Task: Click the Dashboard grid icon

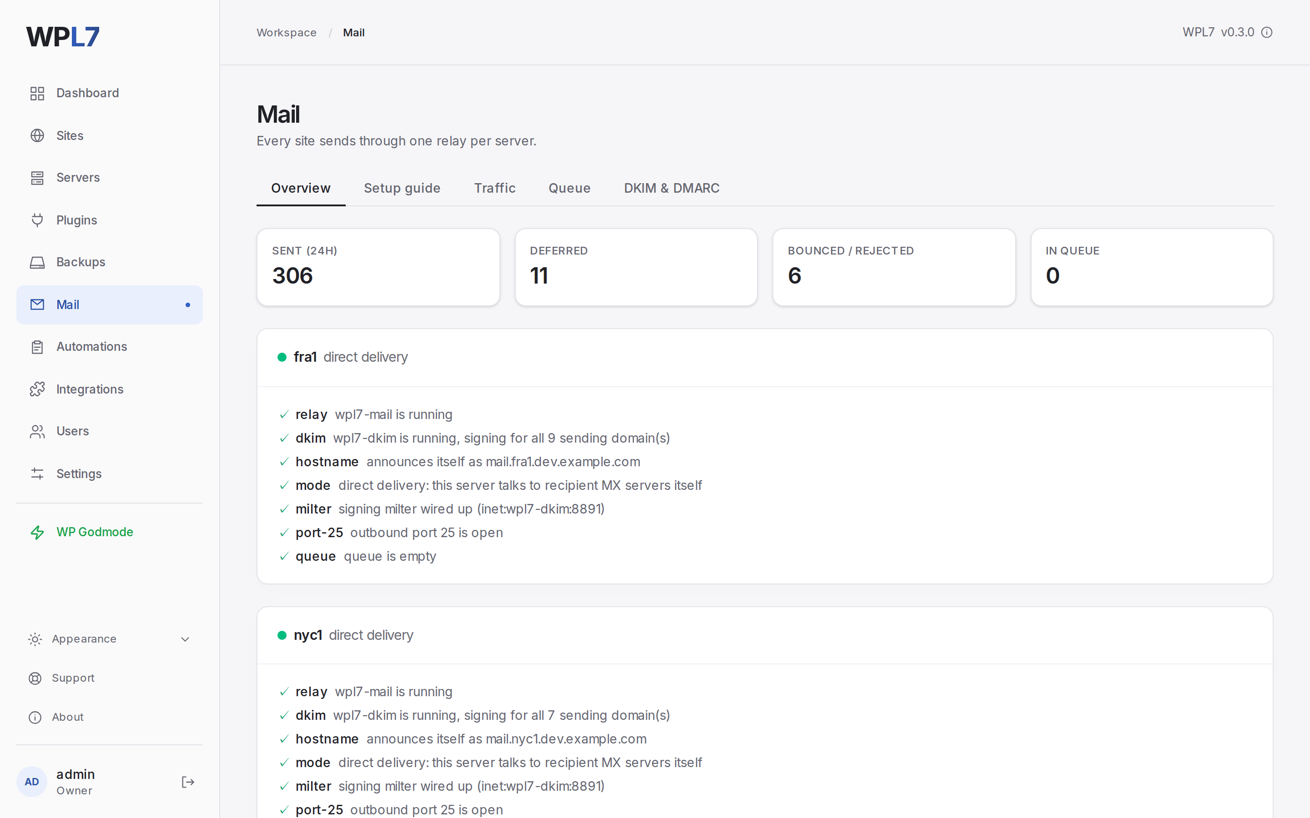Action: click(37, 93)
